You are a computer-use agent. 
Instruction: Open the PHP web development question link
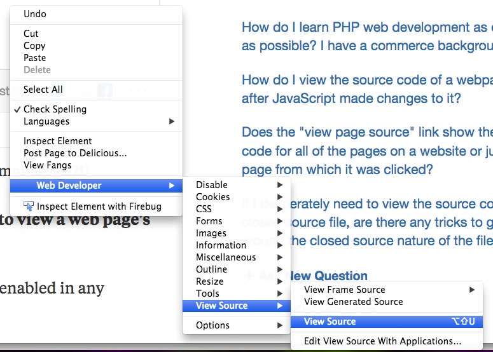367,36
